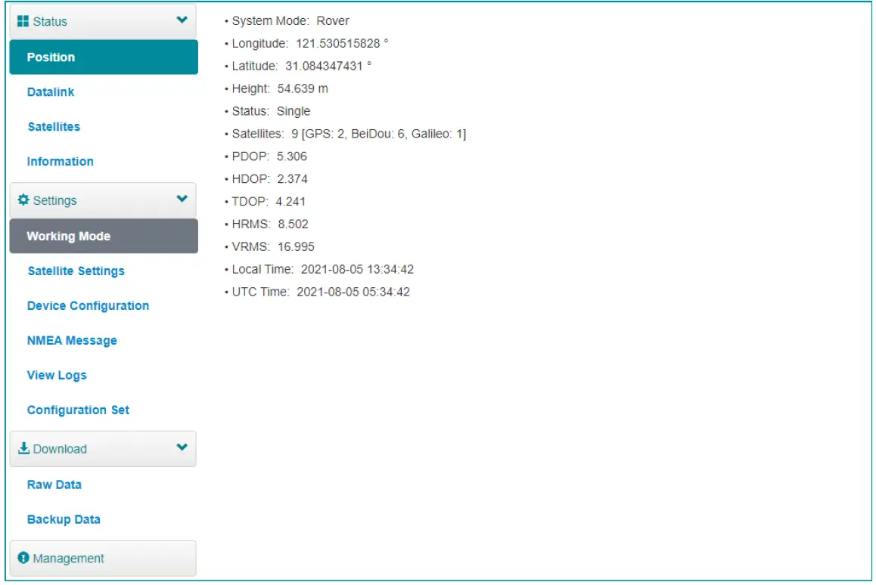Screen dimensions: 876x585
Task: Collapse the Settings section chevron
Action: click(181, 200)
